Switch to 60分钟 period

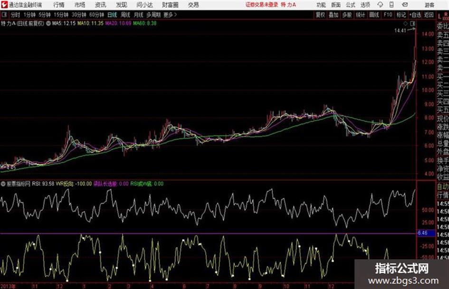pyautogui.click(x=97, y=15)
